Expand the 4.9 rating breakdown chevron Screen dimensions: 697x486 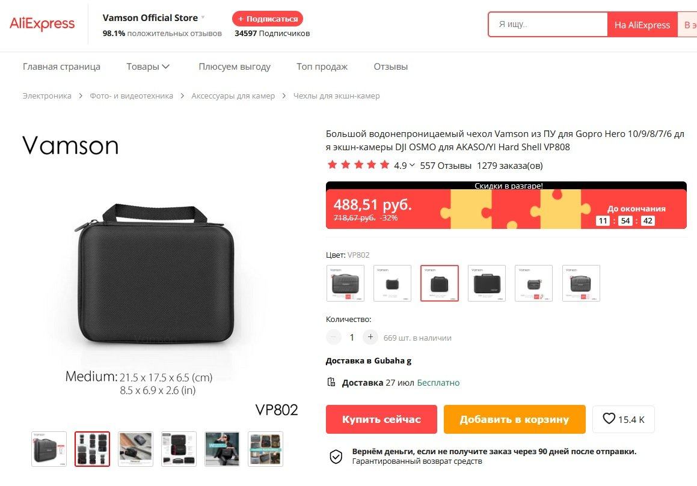[412, 165]
